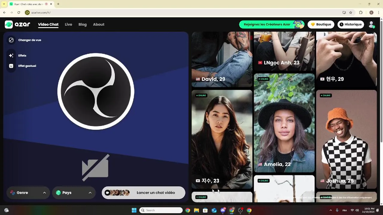This screenshot has height=215, width=383.
Task: Open File Explorer from taskbar
Action: click(x=196, y=210)
